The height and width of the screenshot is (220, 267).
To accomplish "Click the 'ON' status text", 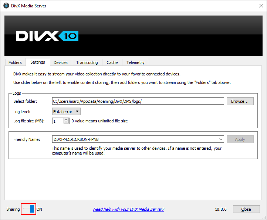I will pyautogui.click(x=39, y=209).
